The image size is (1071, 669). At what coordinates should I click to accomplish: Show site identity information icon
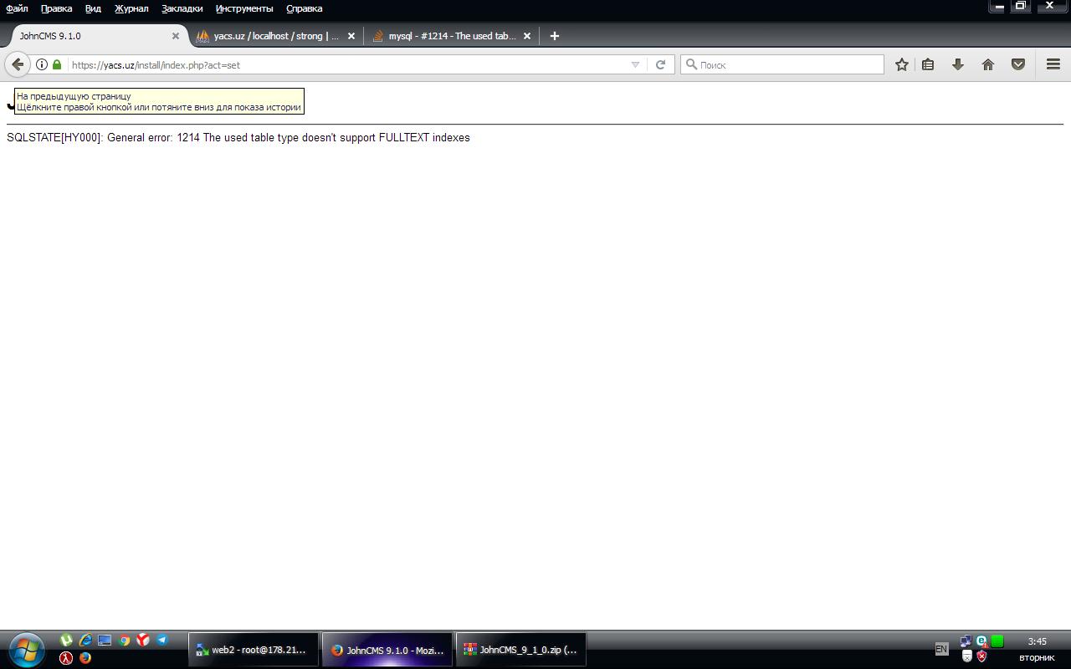[x=42, y=64]
